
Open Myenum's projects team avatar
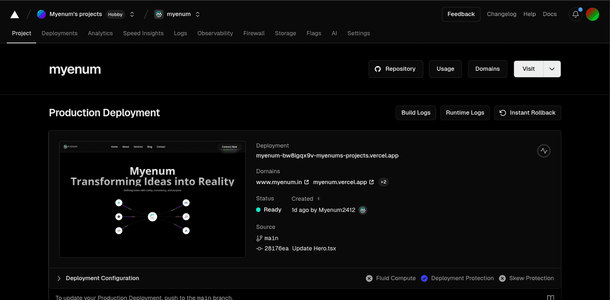point(41,14)
